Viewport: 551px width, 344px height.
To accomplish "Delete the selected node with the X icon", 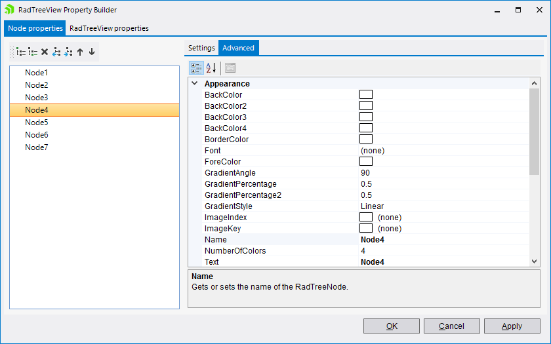I will [x=45, y=52].
